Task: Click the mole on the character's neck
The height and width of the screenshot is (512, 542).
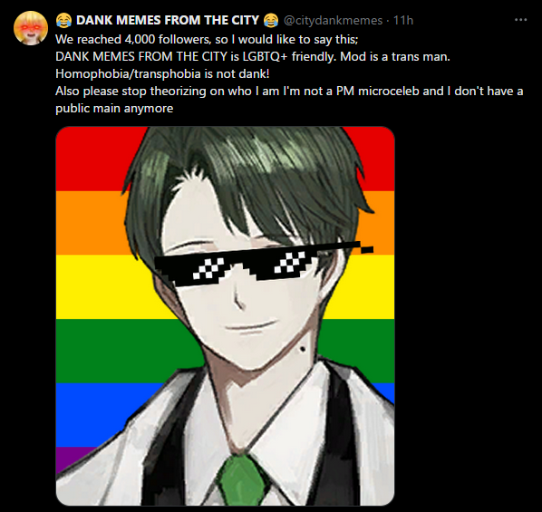Action: coord(303,349)
